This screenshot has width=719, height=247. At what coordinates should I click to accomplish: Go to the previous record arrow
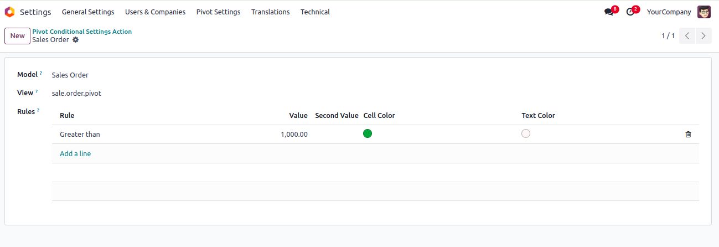click(x=687, y=36)
